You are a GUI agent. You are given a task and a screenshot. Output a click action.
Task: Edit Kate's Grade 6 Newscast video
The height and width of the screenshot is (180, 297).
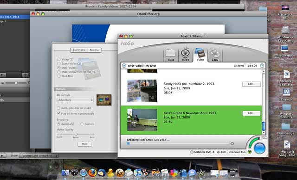[x=252, y=113]
